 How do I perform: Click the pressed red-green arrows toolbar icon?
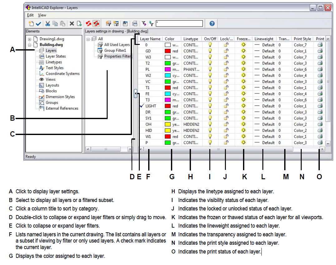96,24
